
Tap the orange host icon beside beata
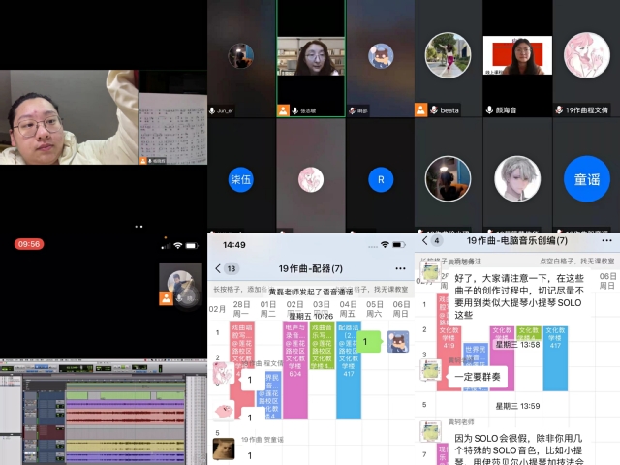click(x=421, y=110)
